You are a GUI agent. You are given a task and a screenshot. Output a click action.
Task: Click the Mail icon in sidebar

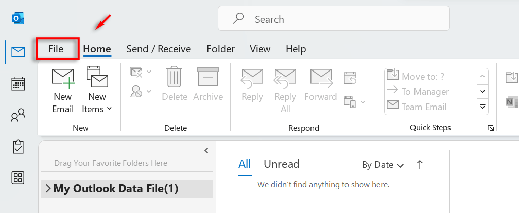coord(18,51)
